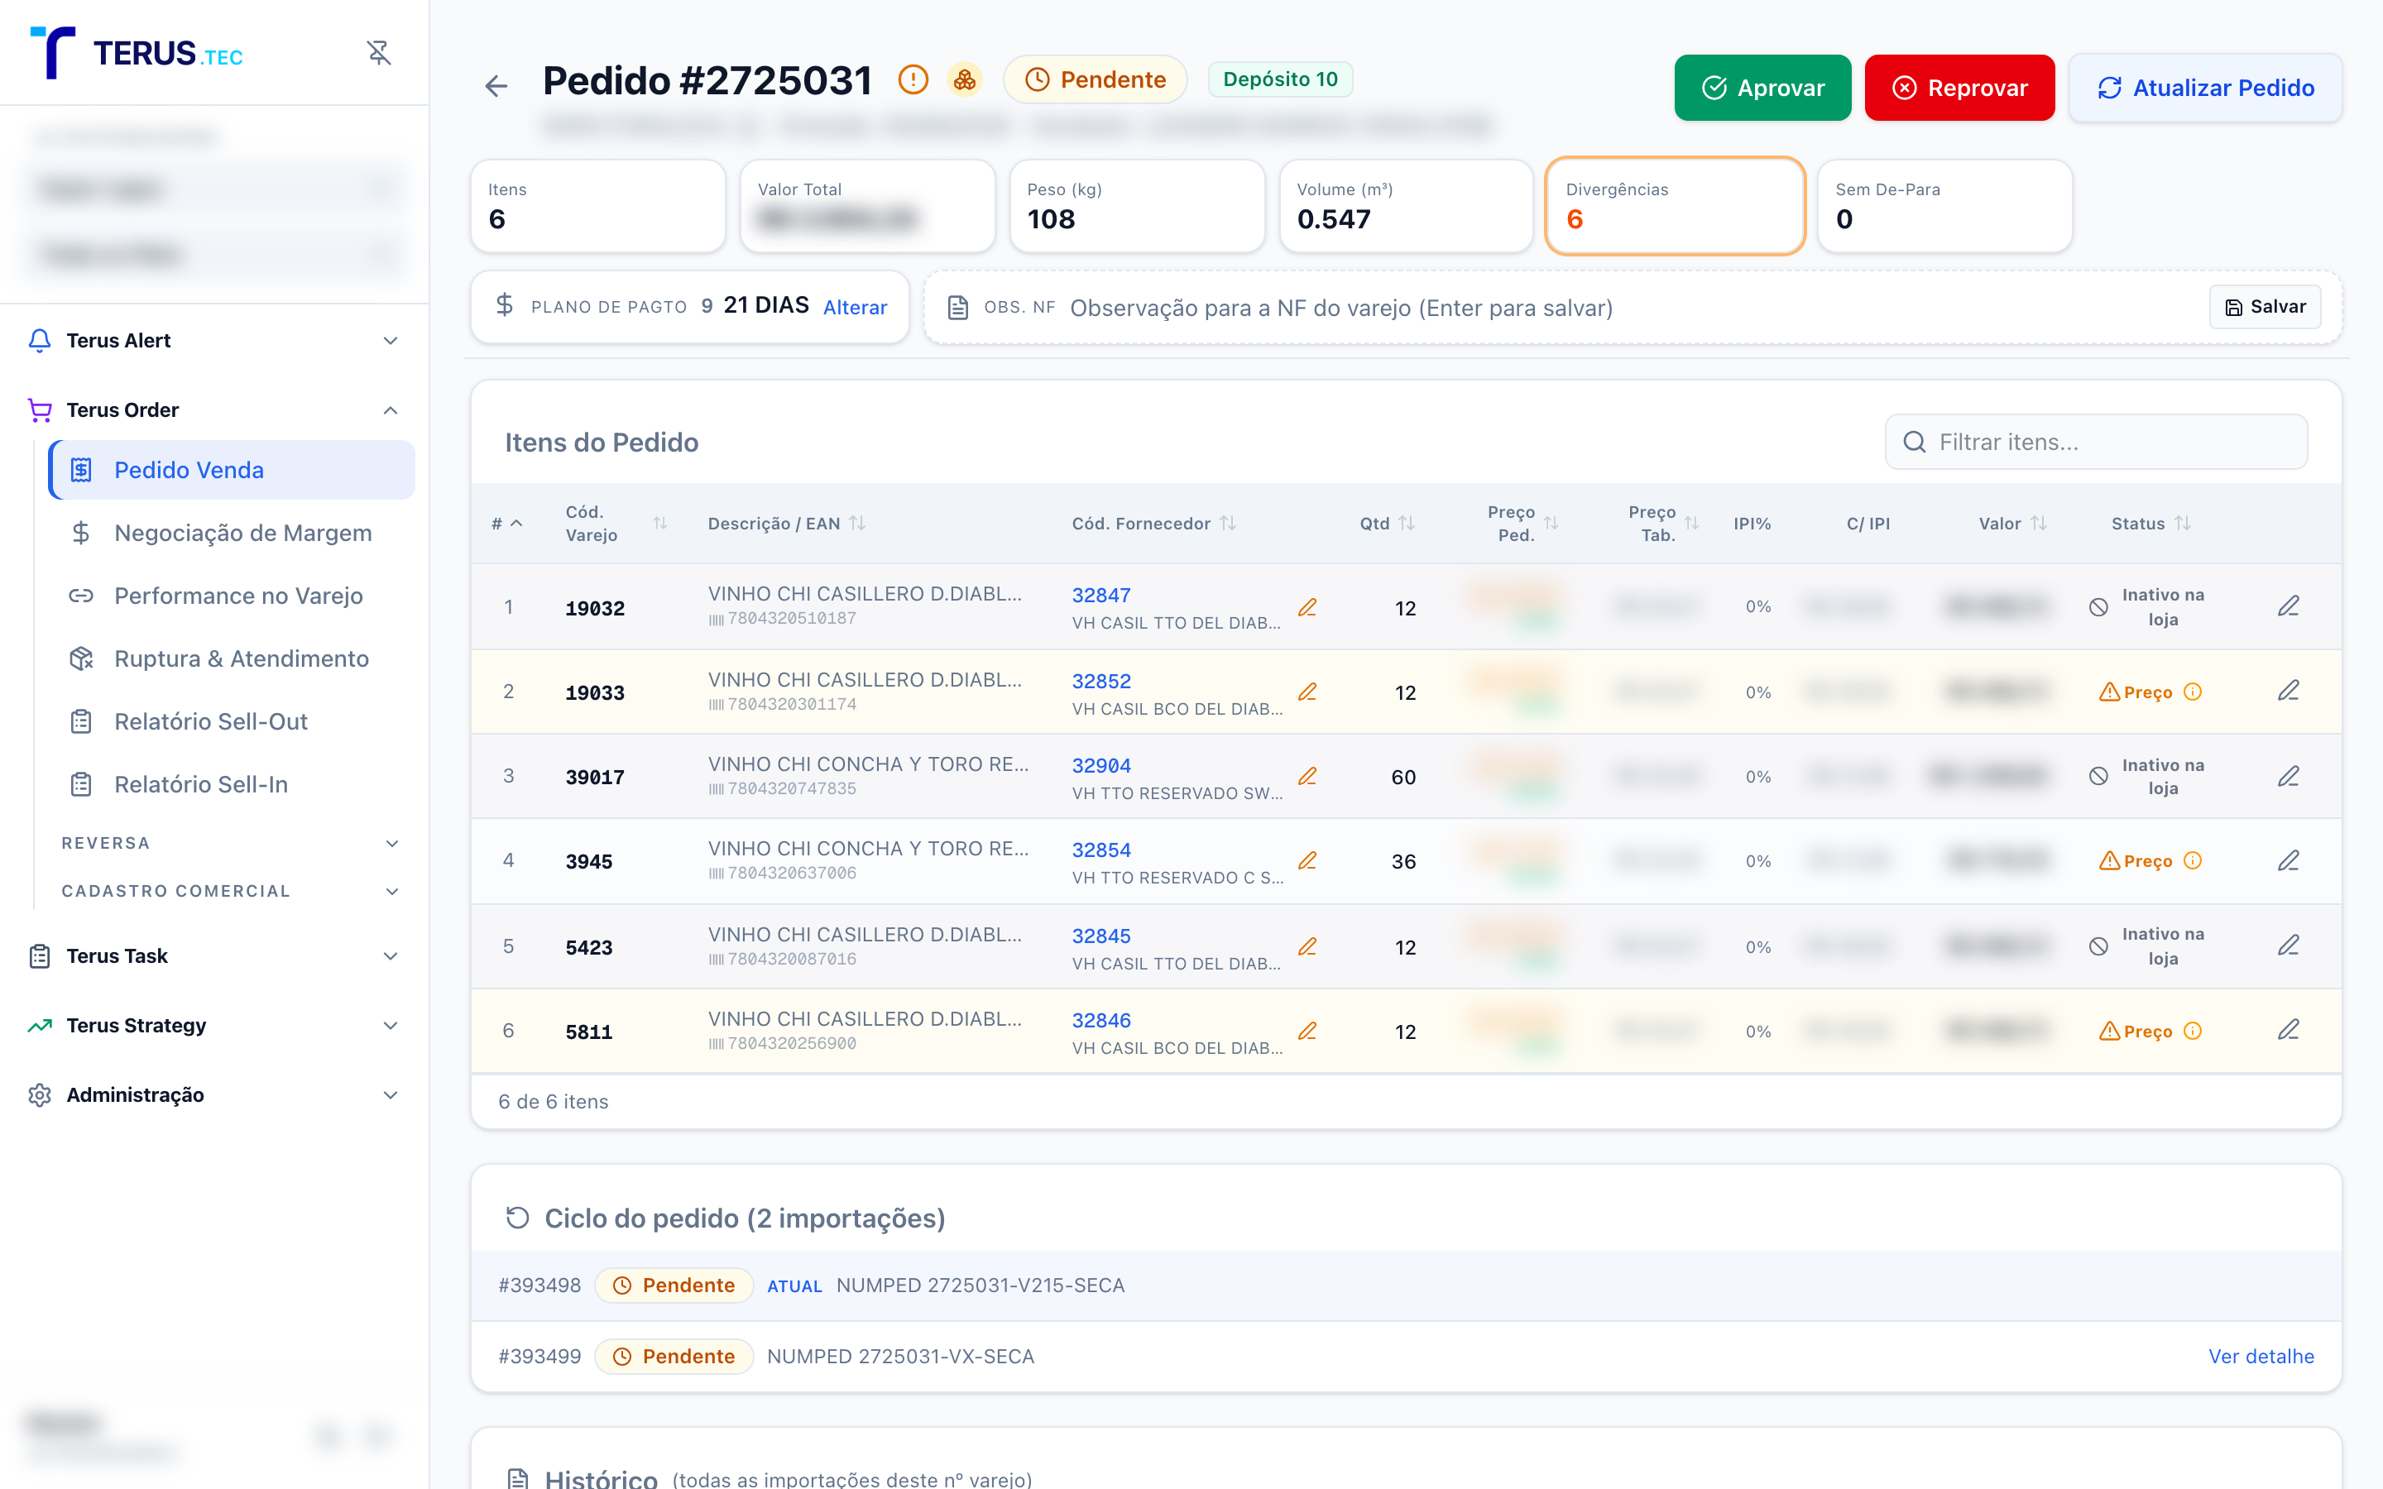Screen dimensions: 2383x1489
Task: Open row edit pencil for item 19033
Action: (2289, 692)
